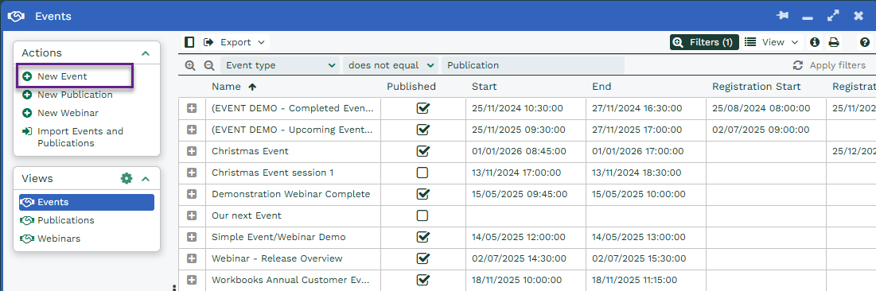Click the Views settings gear icon

point(127,179)
